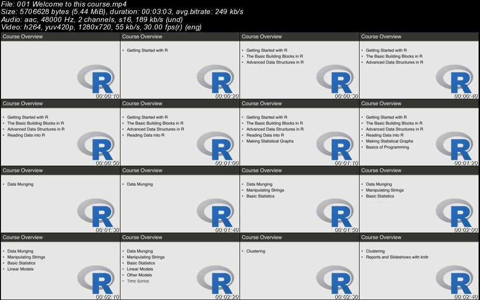Select the 'Audio: aac, 48000 Hz' info line
The height and width of the screenshot is (300, 480).
[x=92, y=19]
